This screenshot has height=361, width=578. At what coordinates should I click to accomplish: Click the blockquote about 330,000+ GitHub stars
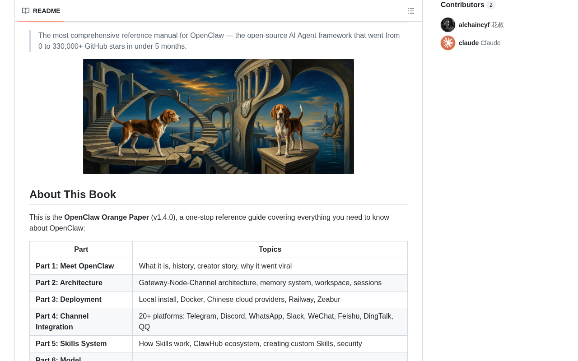[x=219, y=41]
